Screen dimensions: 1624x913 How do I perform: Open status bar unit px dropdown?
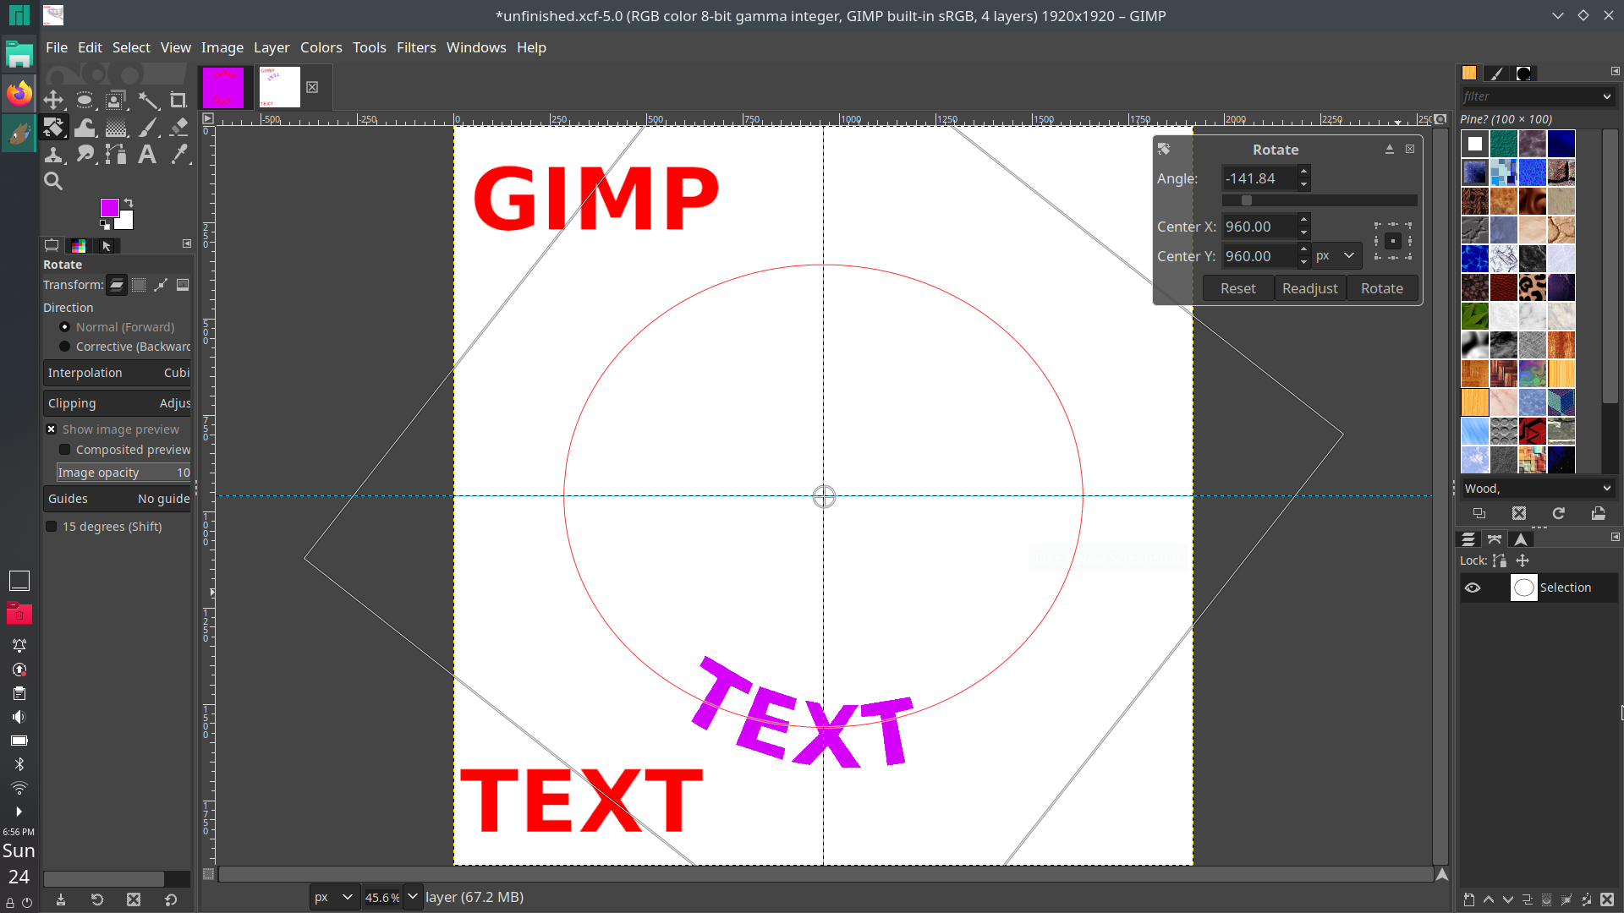[335, 897]
